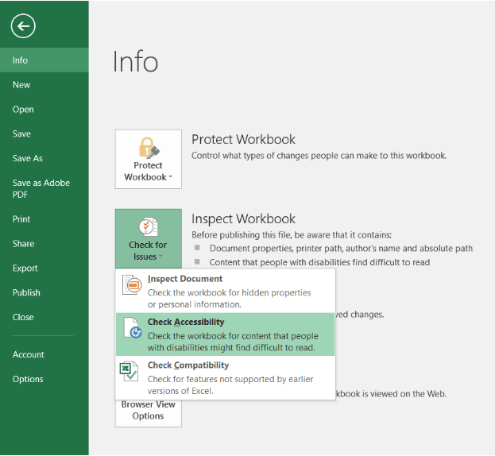
Task: Click the Inspect Document icon
Action: (x=130, y=287)
